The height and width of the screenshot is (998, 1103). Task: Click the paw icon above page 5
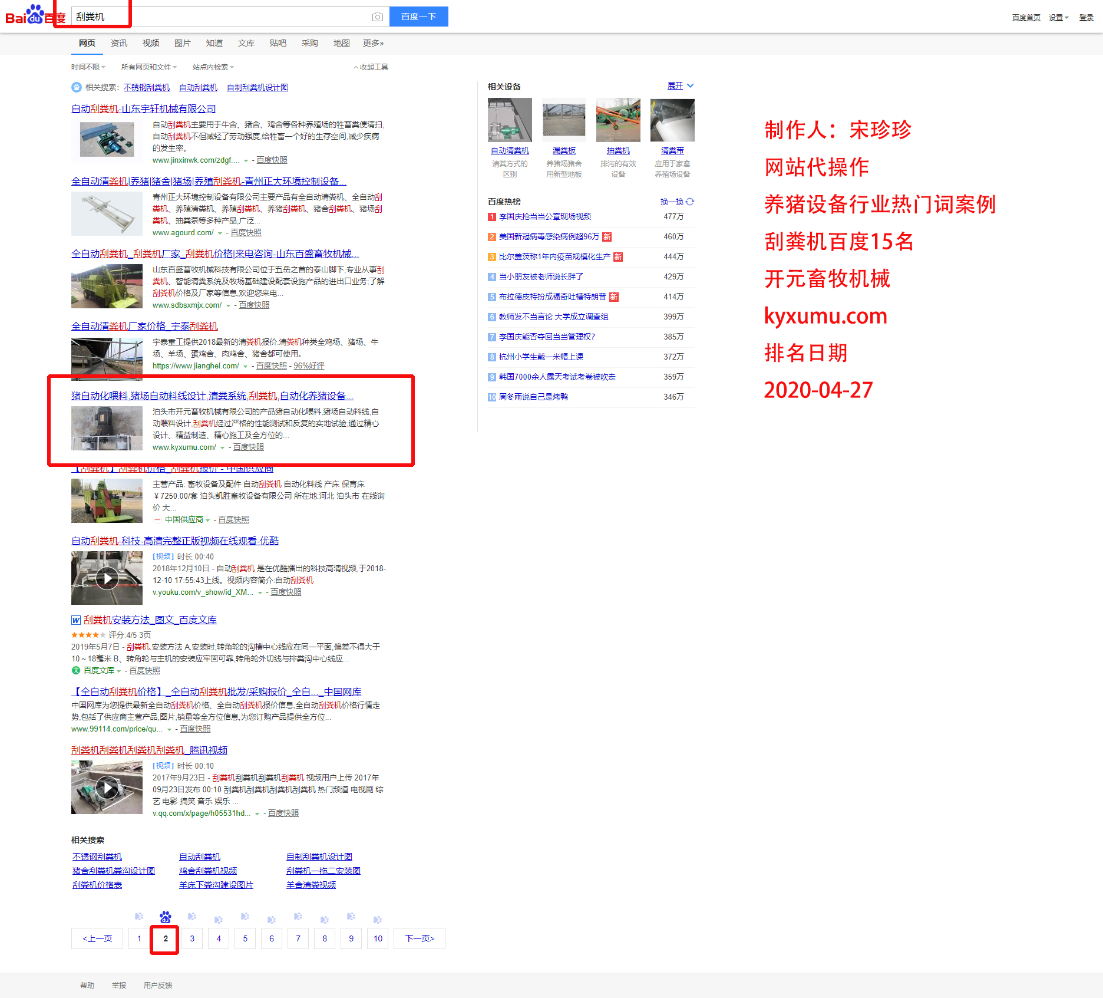tap(245, 917)
